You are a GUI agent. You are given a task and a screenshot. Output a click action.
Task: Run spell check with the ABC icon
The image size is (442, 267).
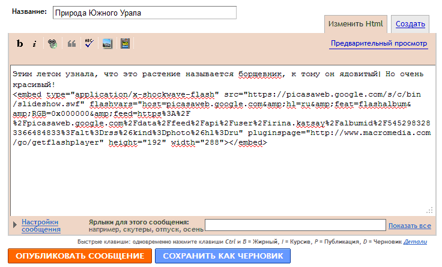tap(89, 43)
